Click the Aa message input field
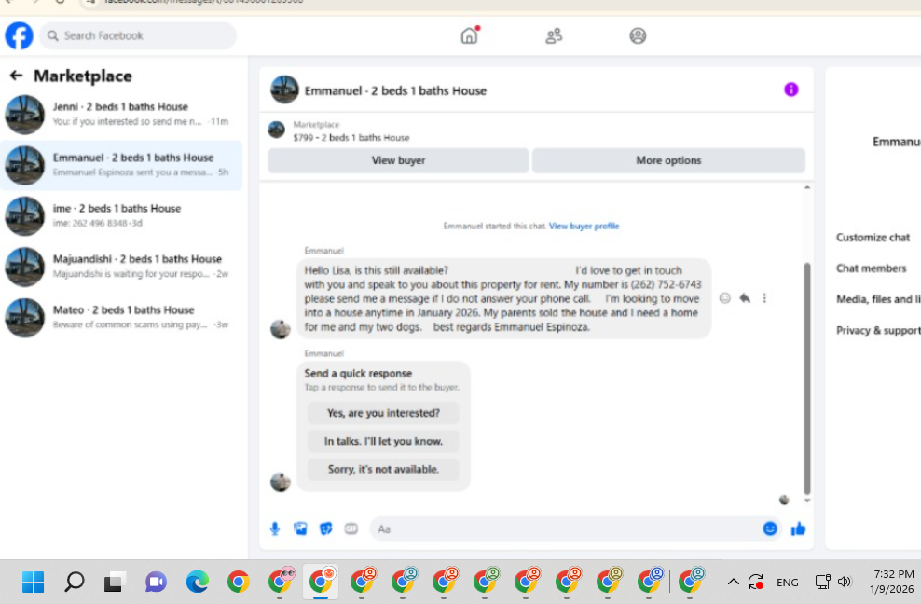This screenshot has width=921, height=604. click(564, 528)
